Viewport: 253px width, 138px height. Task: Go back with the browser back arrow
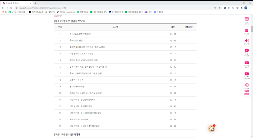tap(3, 8)
